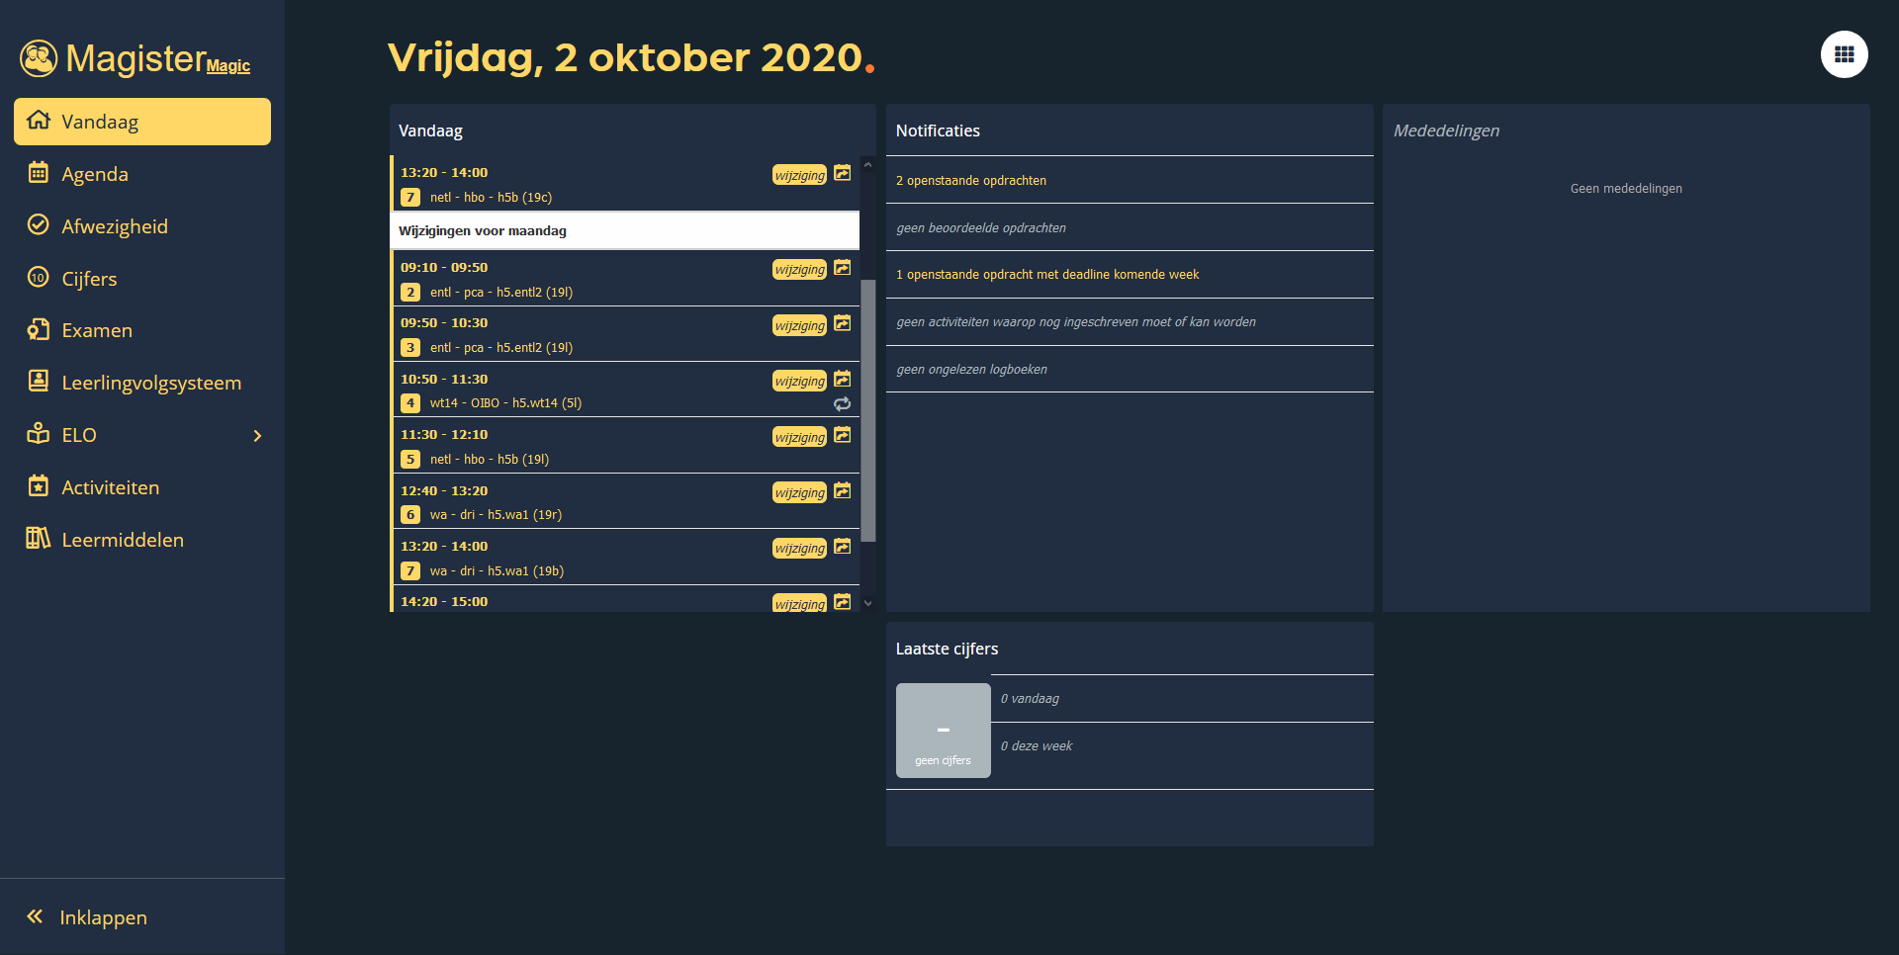Click the wijziging badge on the 09:10 entl lesson
1899x955 pixels.
798,268
